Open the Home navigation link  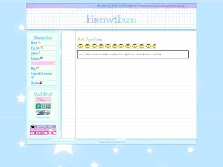[34, 43]
